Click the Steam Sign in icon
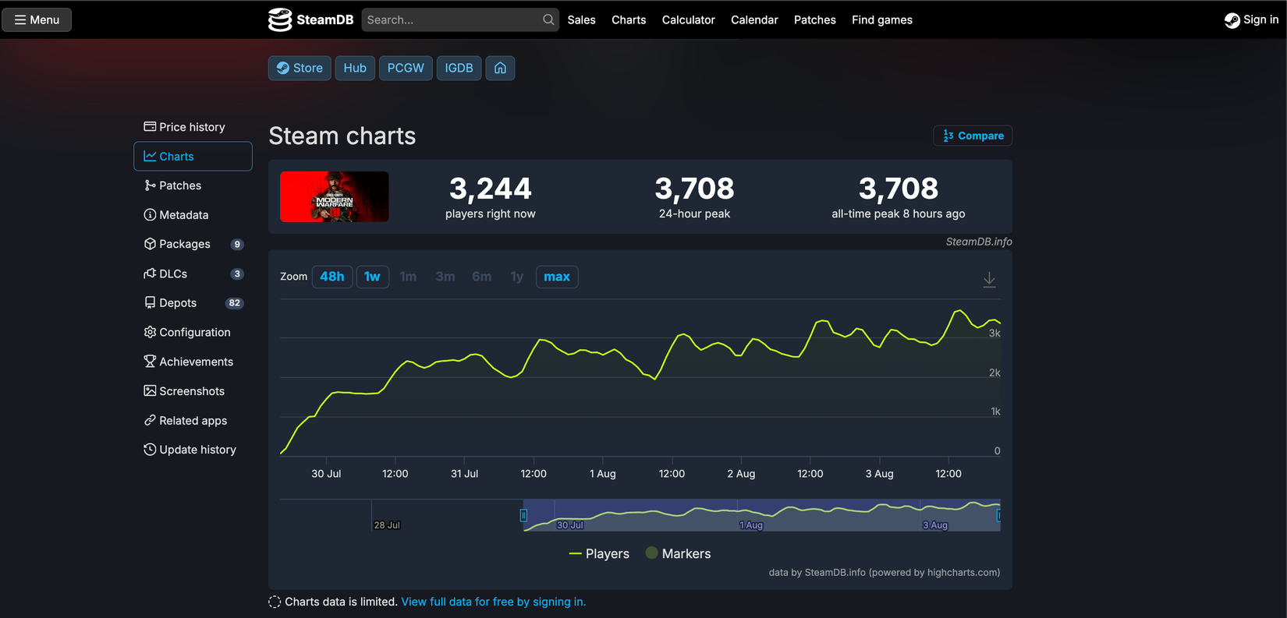 coord(1232,20)
